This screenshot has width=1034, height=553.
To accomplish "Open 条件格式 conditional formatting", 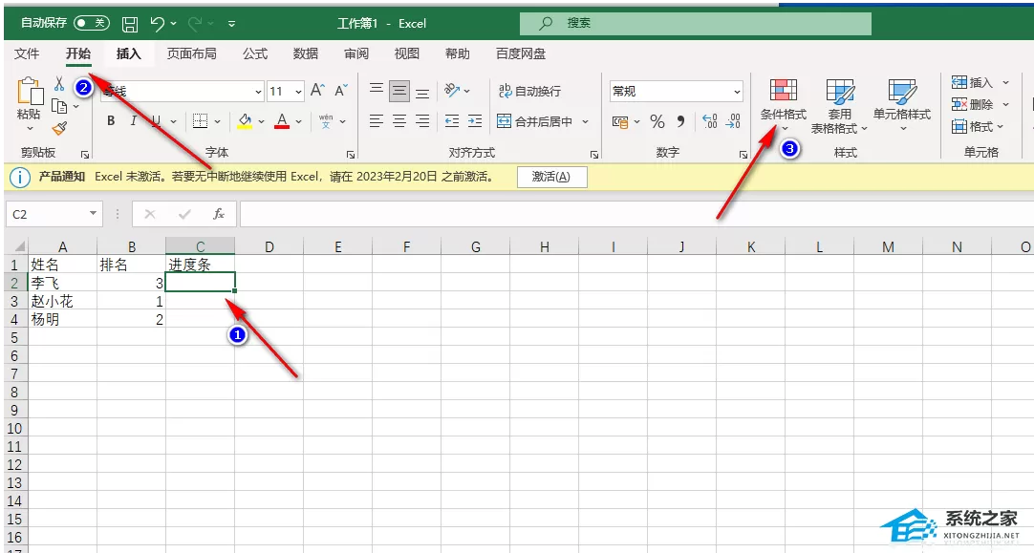I will [x=783, y=104].
